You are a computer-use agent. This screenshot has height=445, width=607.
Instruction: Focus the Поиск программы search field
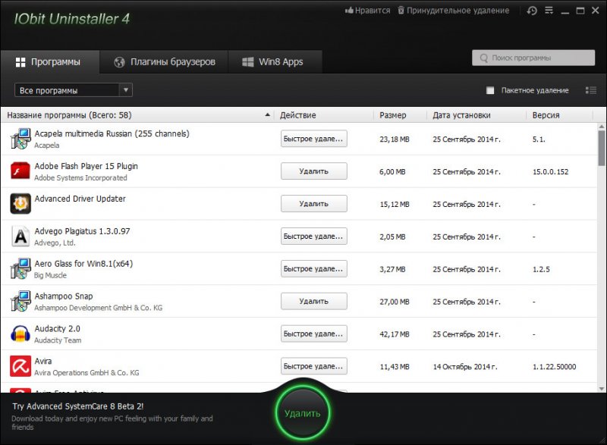pos(533,58)
